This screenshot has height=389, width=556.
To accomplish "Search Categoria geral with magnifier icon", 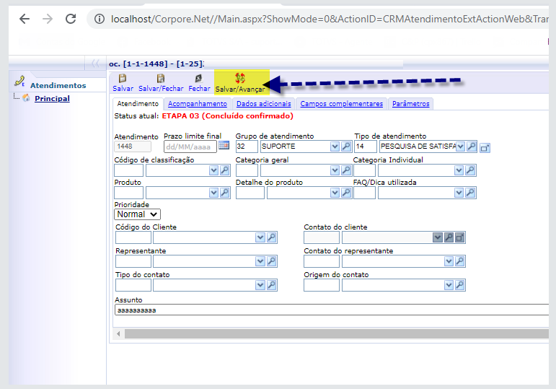I will [346, 170].
